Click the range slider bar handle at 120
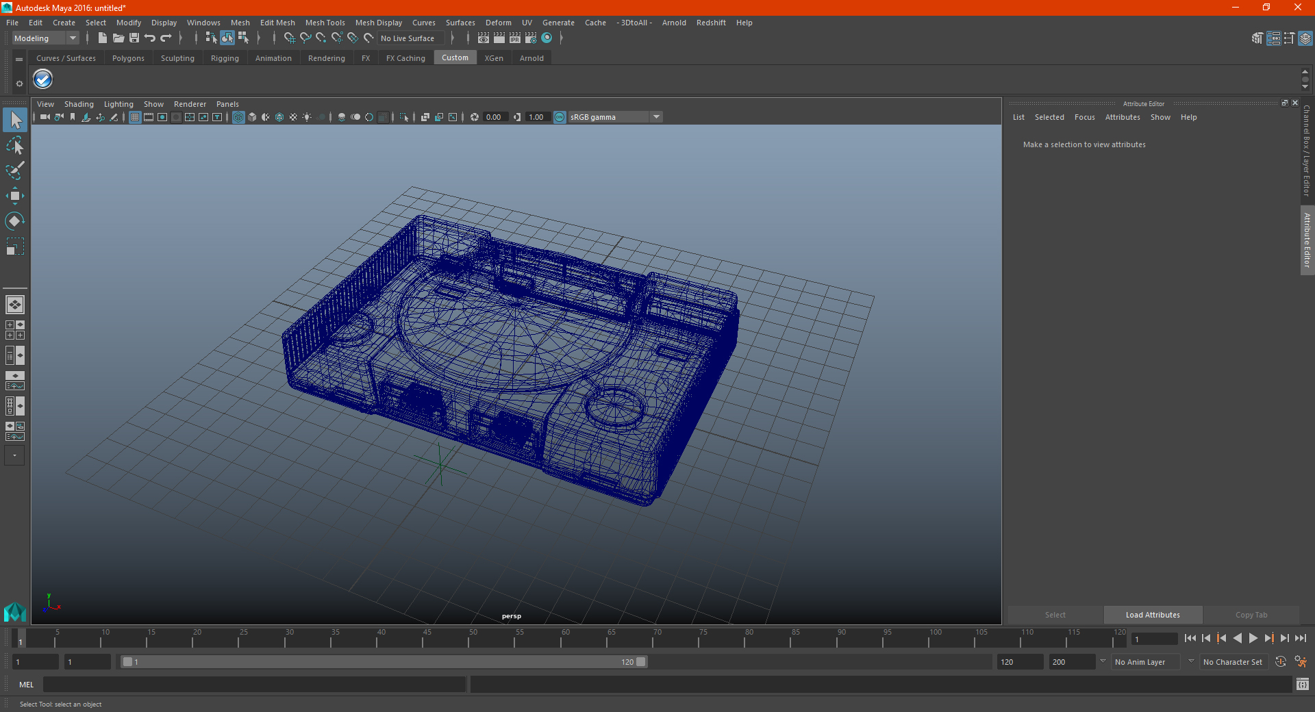Screen dimensions: 1315x712 (640, 662)
